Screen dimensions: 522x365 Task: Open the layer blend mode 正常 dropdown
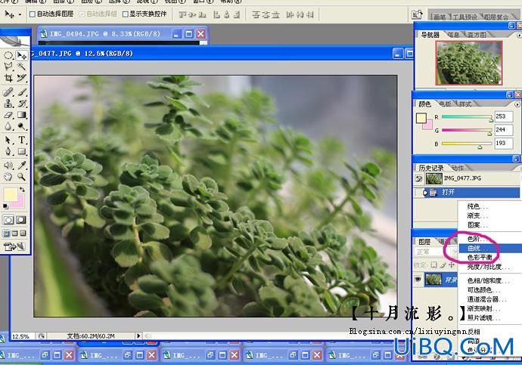[436, 252]
